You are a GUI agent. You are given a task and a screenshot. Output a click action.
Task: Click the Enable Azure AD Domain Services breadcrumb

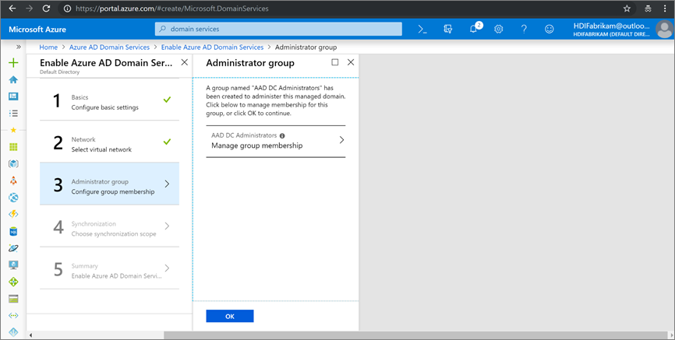click(212, 47)
